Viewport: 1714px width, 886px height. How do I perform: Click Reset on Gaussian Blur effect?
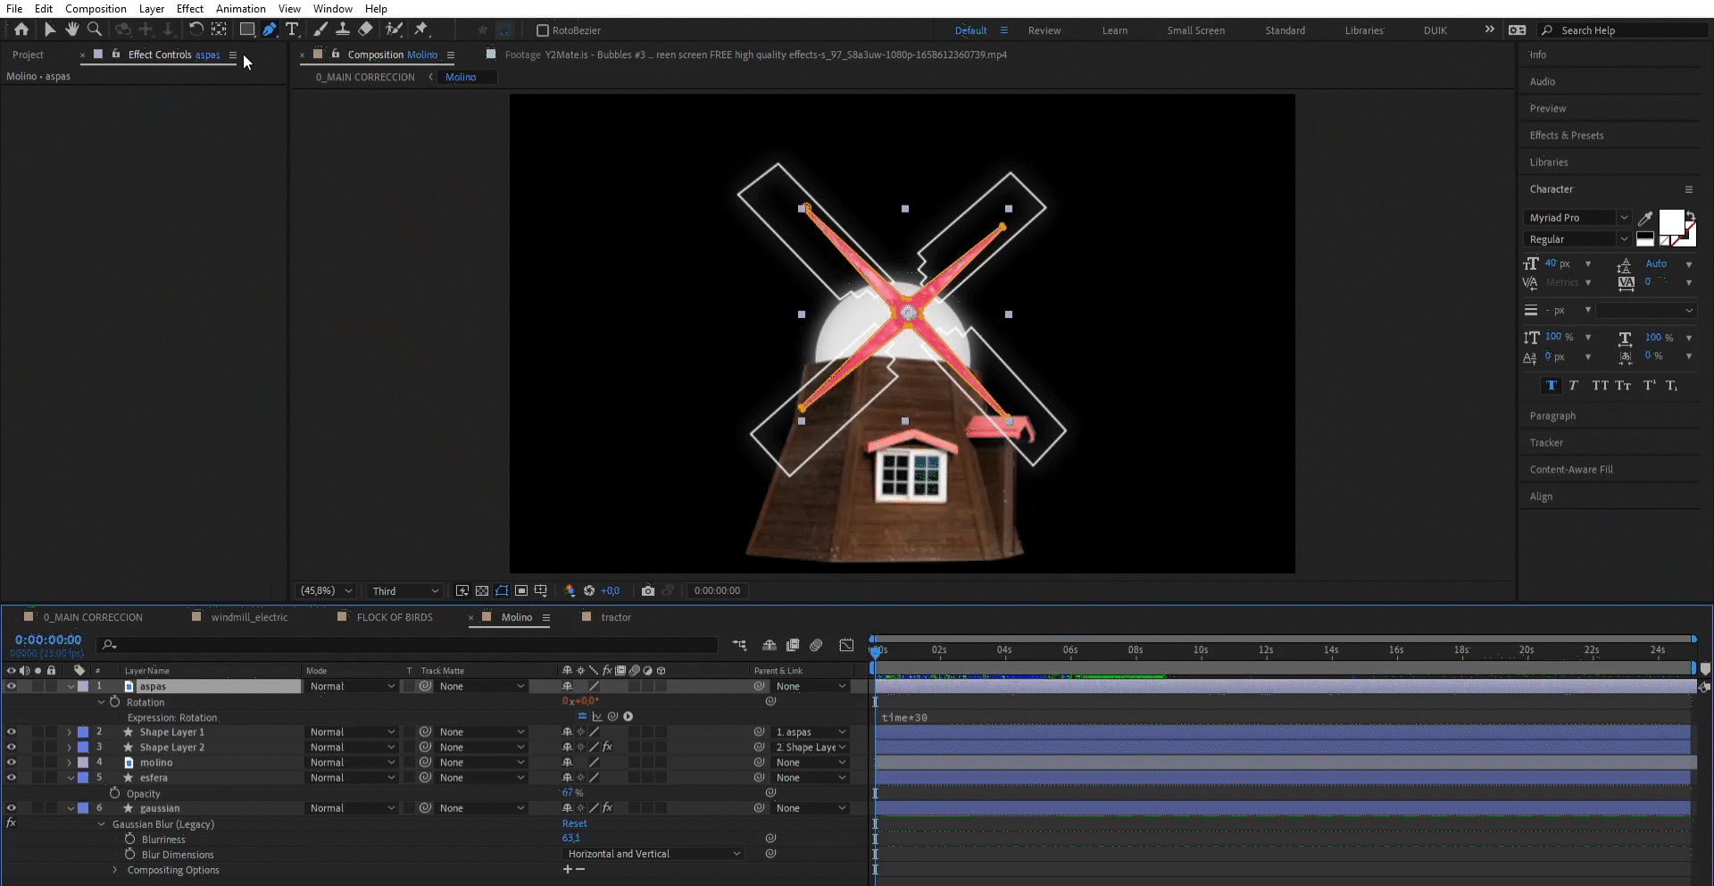pyautogui.click(x=574, y=823)
